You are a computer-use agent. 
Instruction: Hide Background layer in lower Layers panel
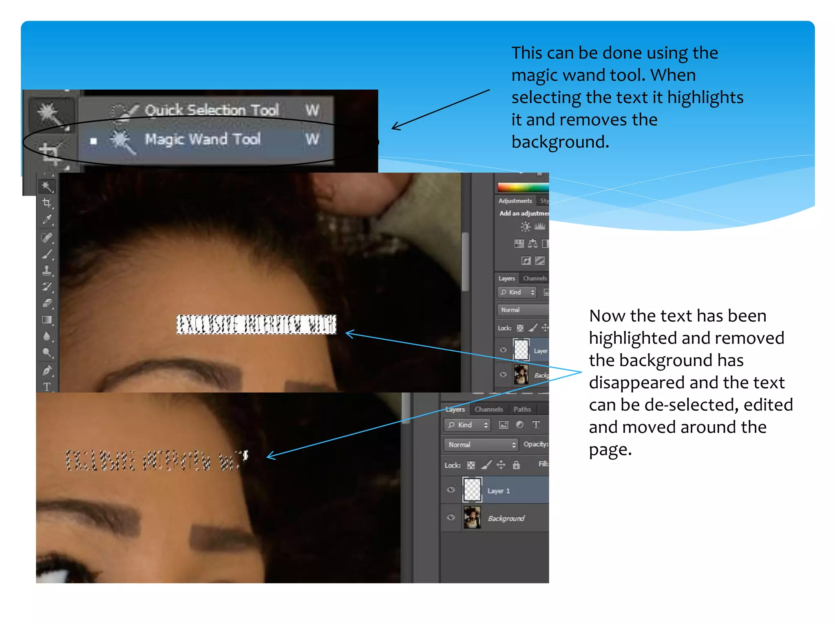(451, 517)
